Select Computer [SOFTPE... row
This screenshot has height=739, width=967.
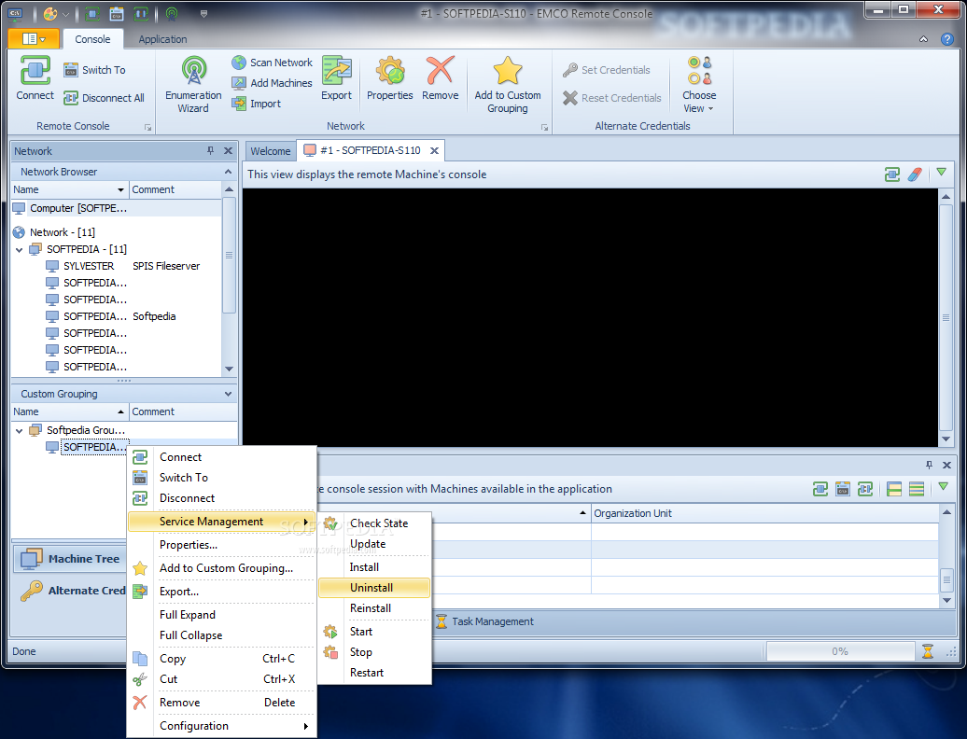pos(116,208)
